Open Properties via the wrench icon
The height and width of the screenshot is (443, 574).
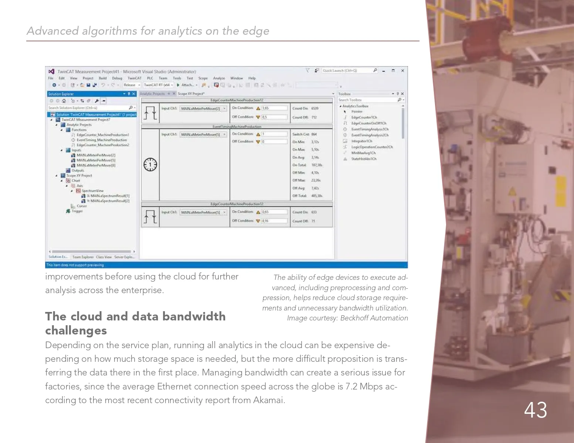96,101
